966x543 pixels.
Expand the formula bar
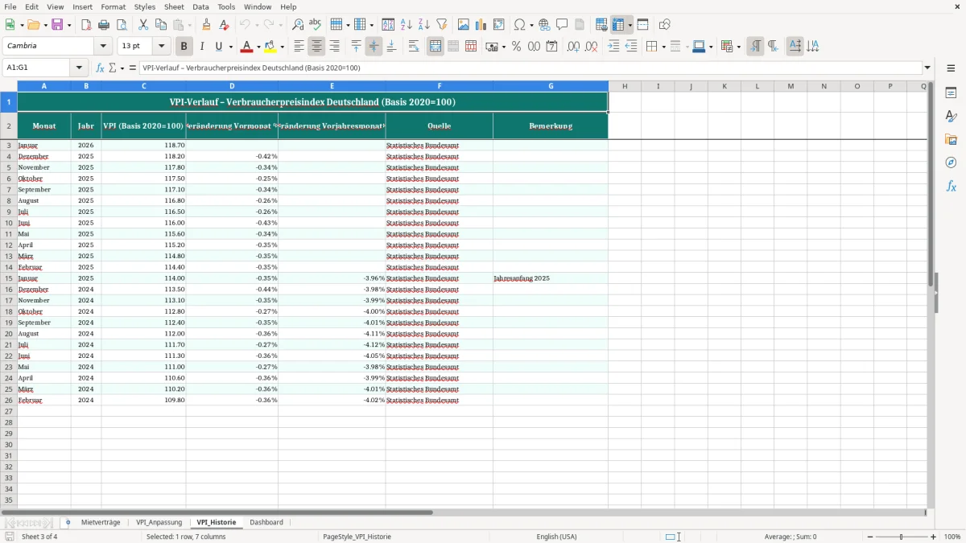coord(927,68)
